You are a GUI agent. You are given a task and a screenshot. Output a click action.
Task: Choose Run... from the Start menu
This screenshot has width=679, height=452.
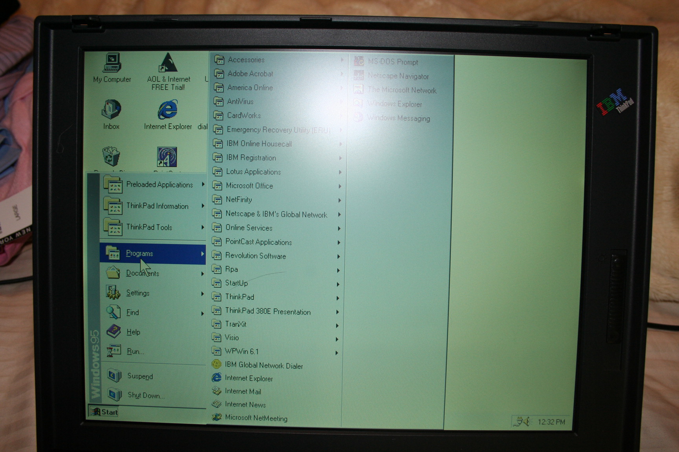click(x=153, y=351)
